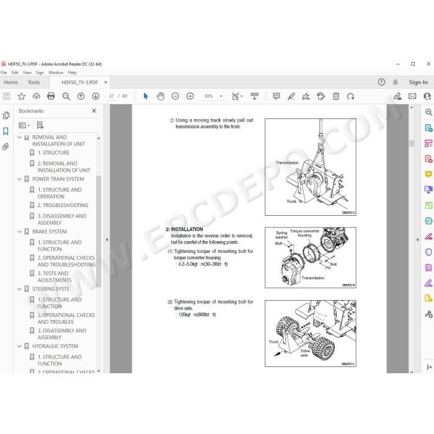
Task: Open Page Thumbnails panel
Action: click(6, 115)
